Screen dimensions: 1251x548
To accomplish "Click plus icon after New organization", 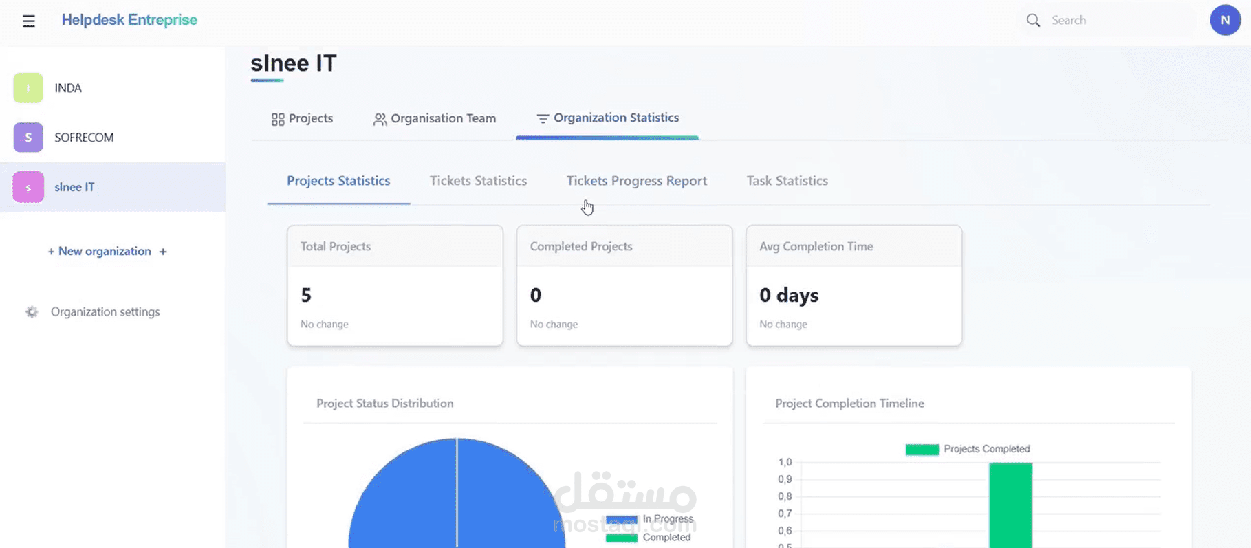I will tap(163, 252).
